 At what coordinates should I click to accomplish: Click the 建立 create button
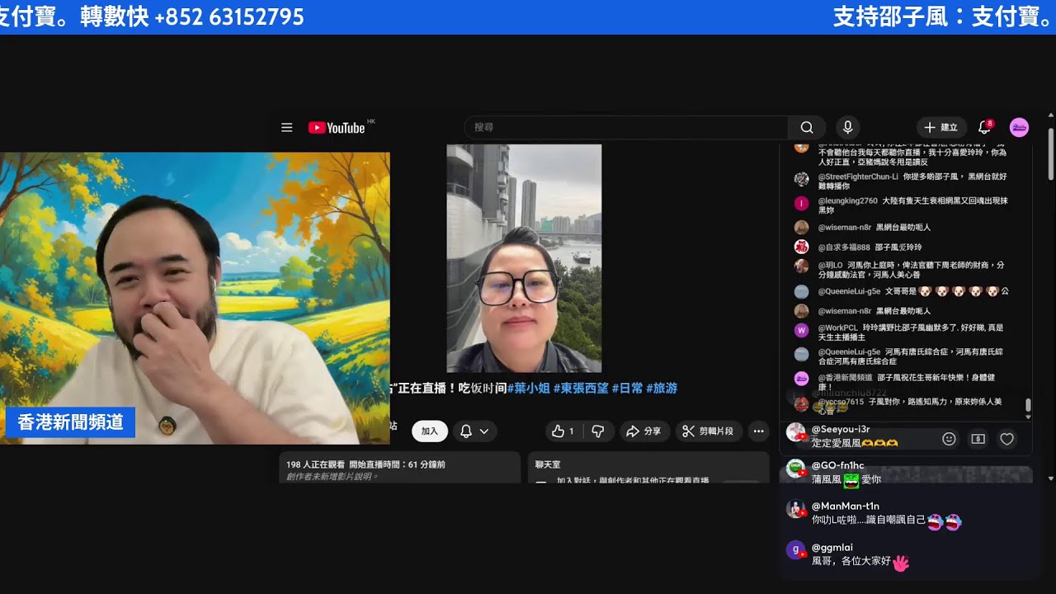(941, 128)
